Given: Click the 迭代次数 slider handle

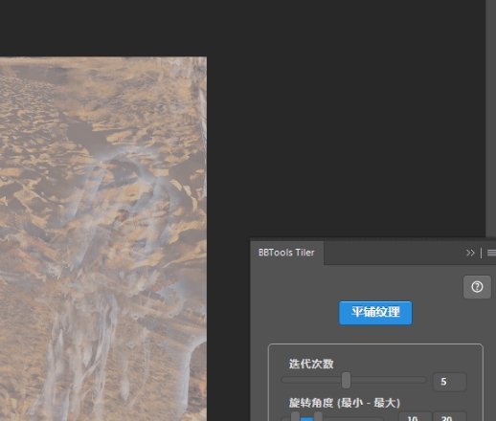Looking at the screenshot, I should coord(346,380).
